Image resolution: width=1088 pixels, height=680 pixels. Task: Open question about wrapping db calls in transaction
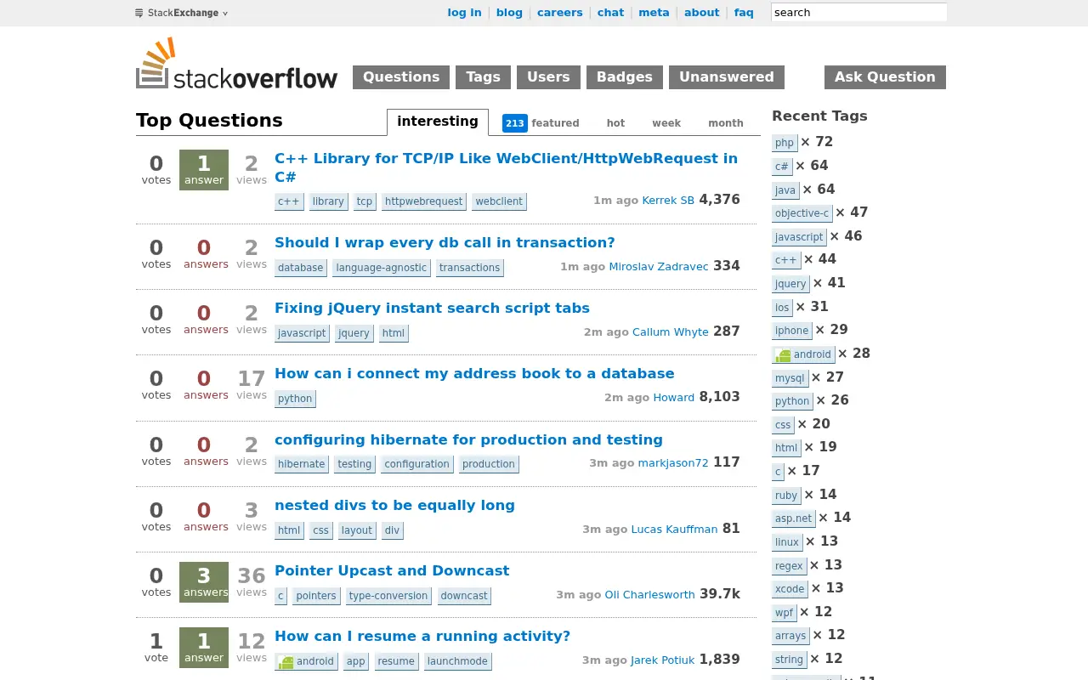click(445, 242)
